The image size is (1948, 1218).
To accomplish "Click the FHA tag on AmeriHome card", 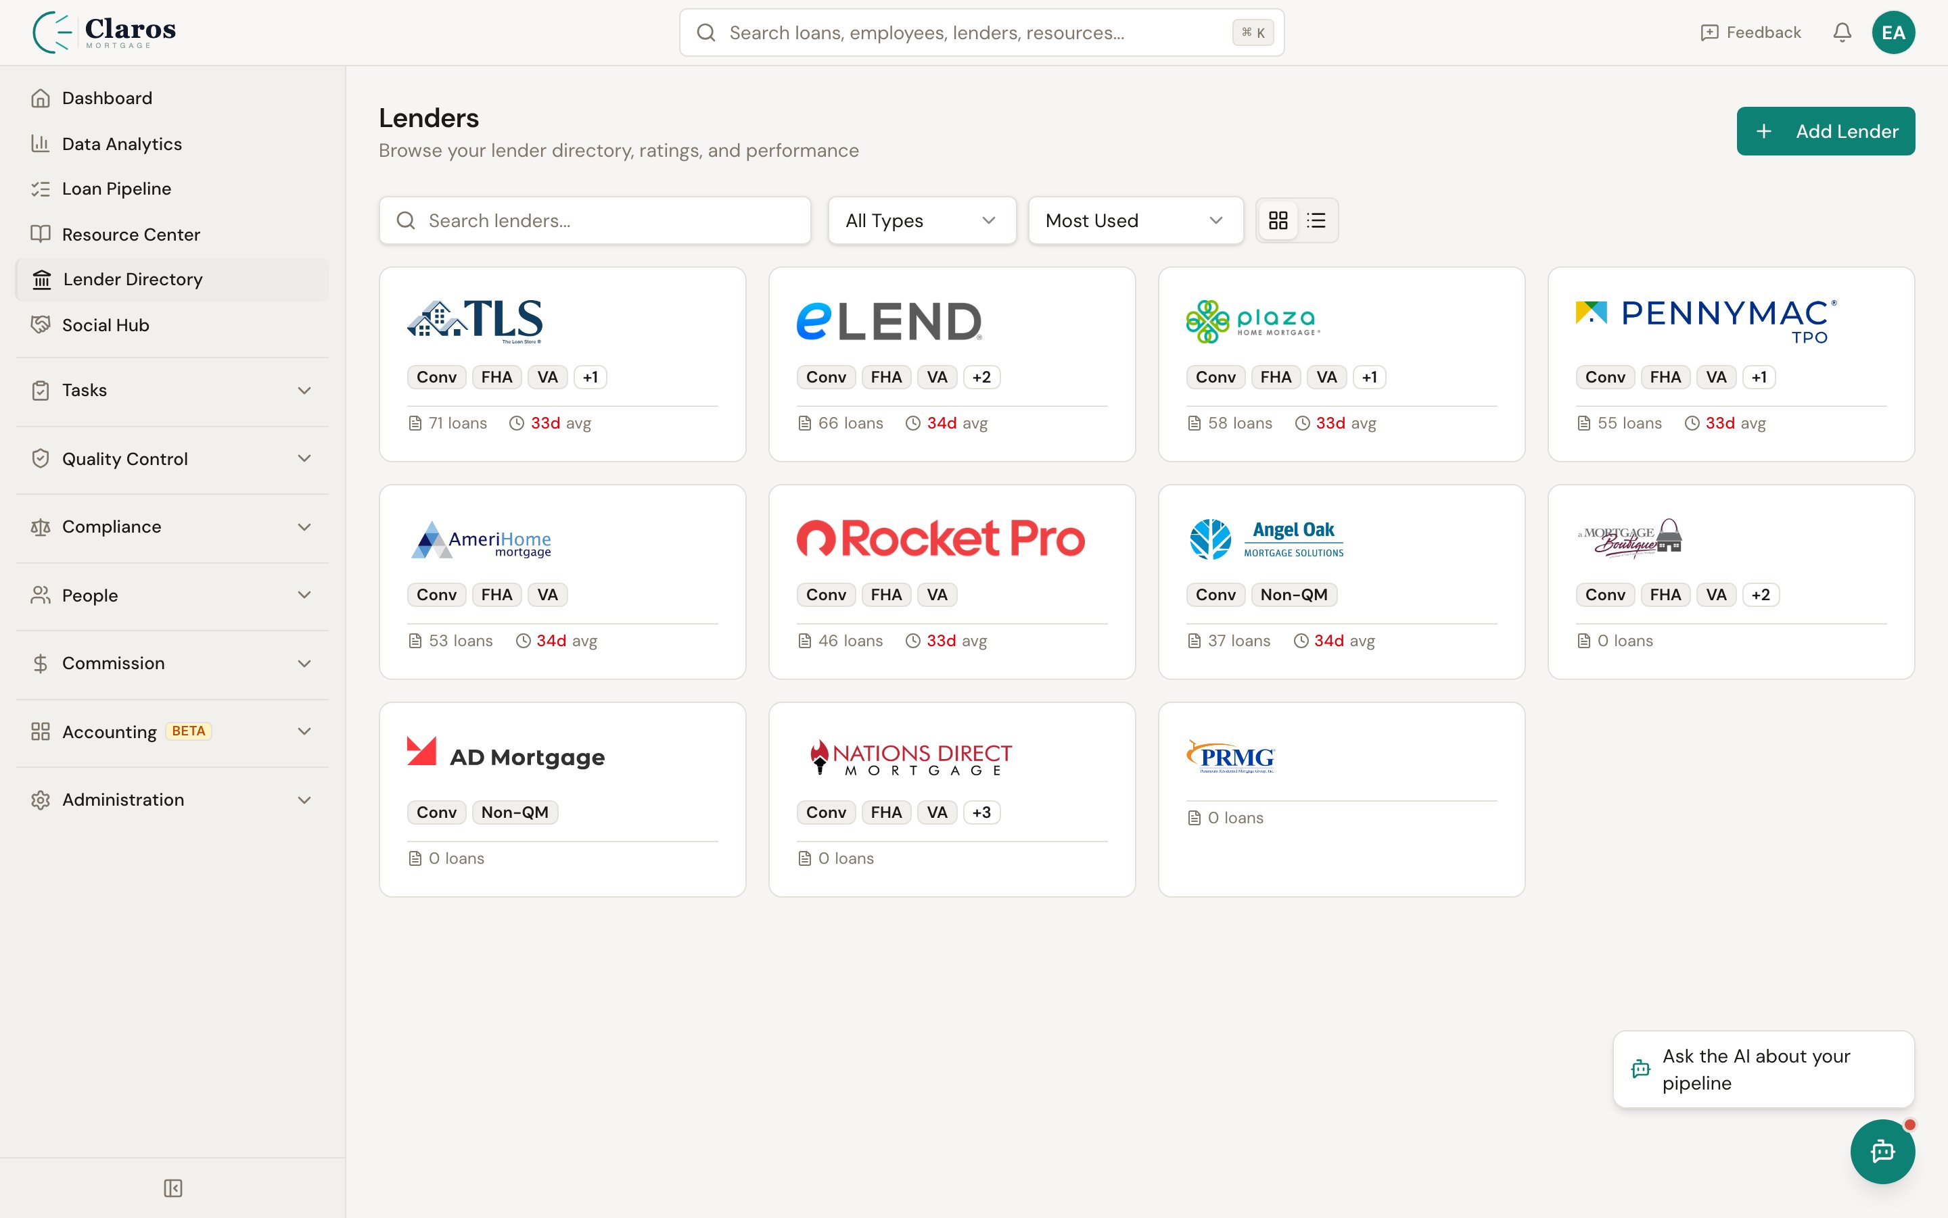I will [x=496, y=595].
